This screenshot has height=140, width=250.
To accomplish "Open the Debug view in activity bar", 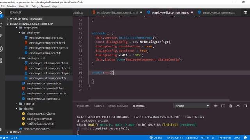I will pos(1,49).
